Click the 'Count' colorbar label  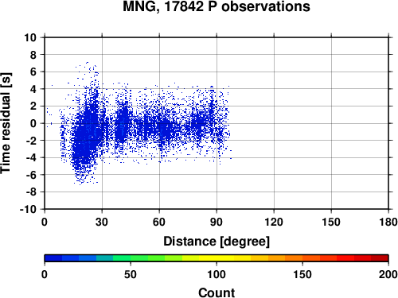217,292
